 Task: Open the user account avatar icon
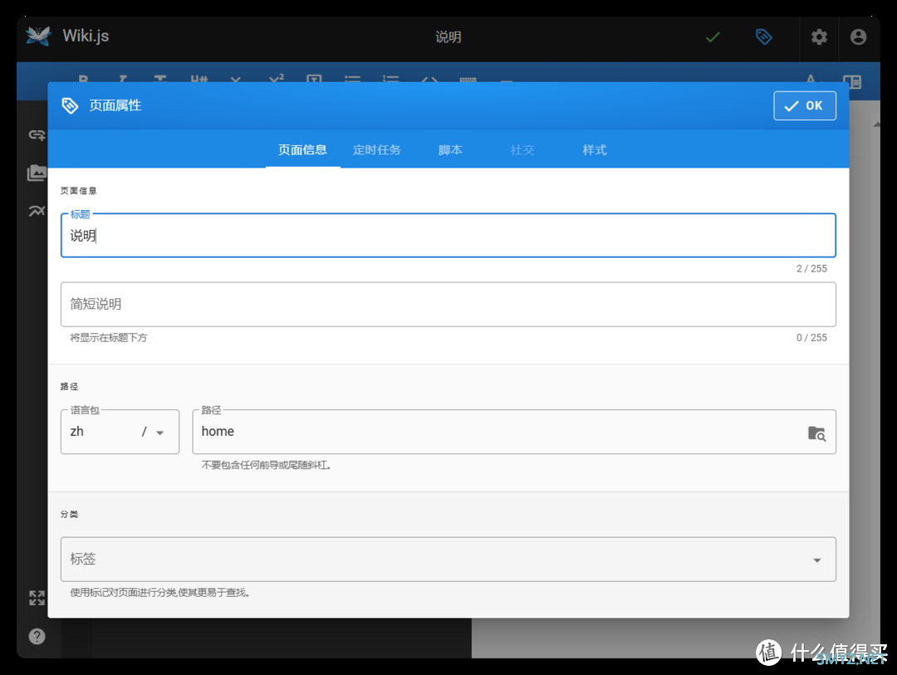pyautogui.click(x=858, y=37)
